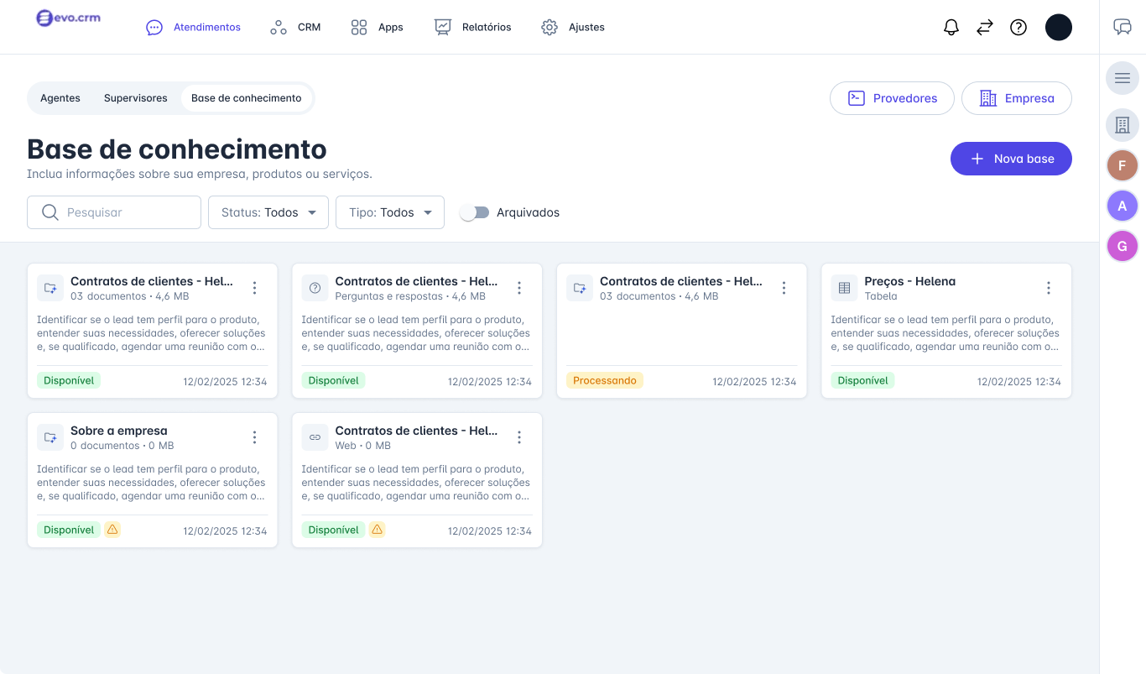This screenshot has height=674, width=1146.
Task: Click the hamburger menu icon in right sidebar
Action: point(1123,78)
